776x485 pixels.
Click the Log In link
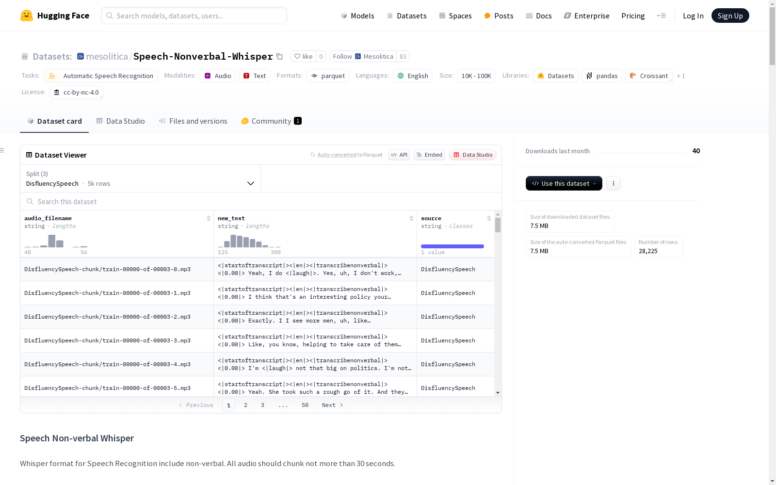[693, 16]
